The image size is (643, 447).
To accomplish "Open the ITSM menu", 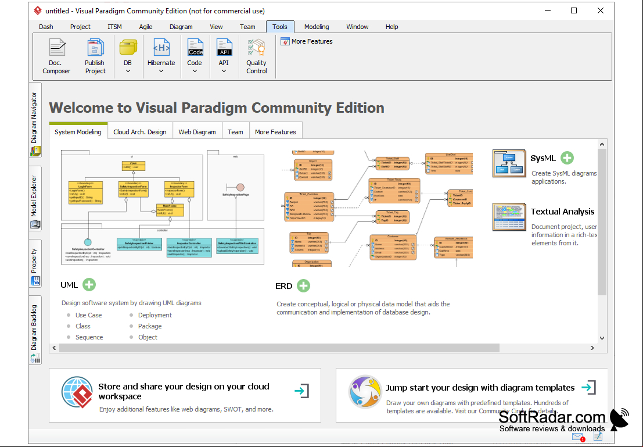I will tap(115, 27).
